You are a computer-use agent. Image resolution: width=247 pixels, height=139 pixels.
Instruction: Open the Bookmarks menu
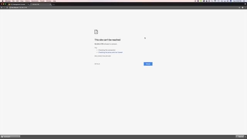tap(35, 1)
